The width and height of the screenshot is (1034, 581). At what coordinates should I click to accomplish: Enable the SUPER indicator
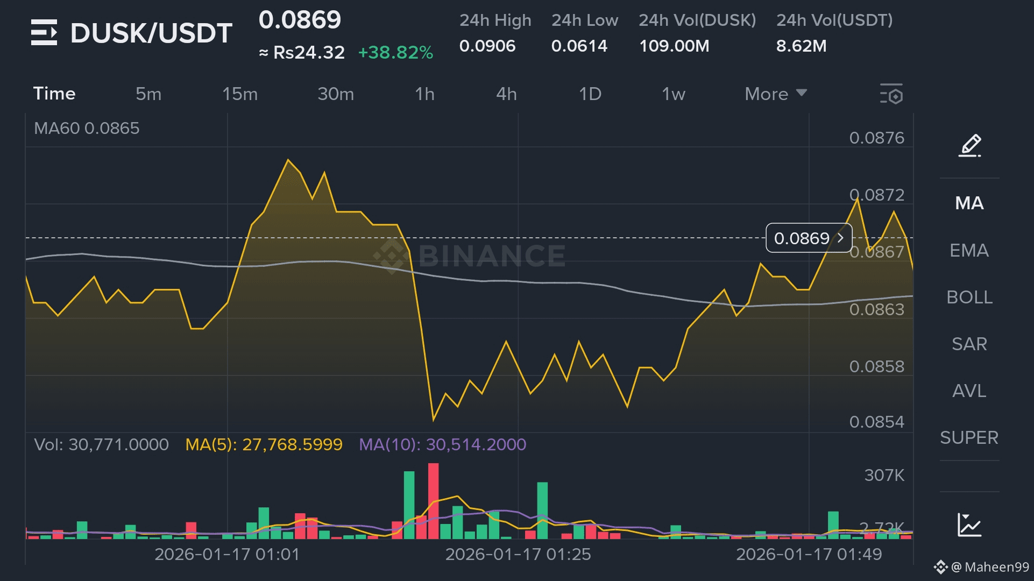click(x=969, y=437)
